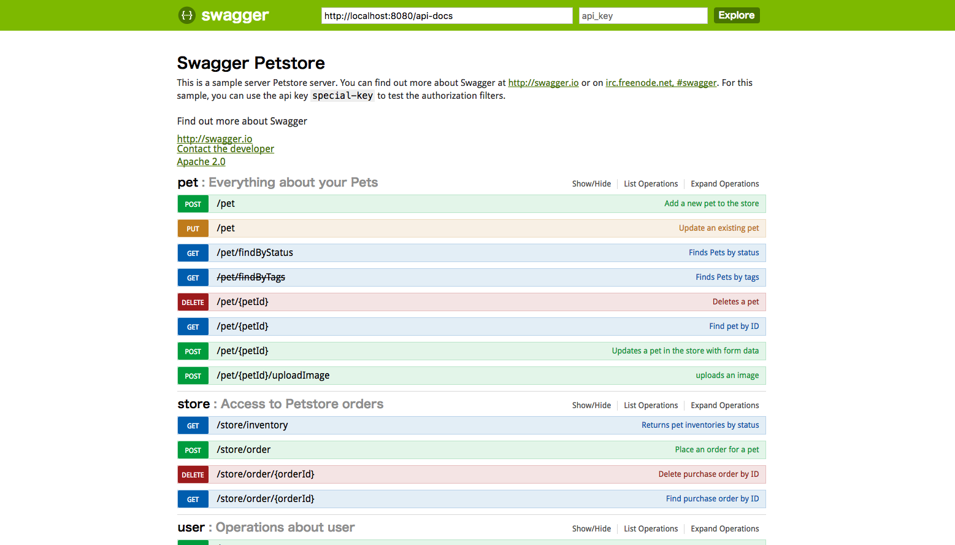Click the POST badge beside /store/order
This screenshot has width=955, height=545.
click(x=193, y=450)
